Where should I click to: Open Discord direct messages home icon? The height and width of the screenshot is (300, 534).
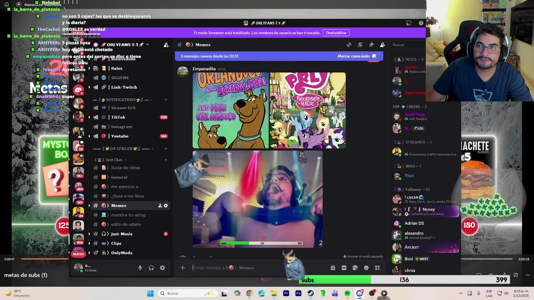pos(78,90)
